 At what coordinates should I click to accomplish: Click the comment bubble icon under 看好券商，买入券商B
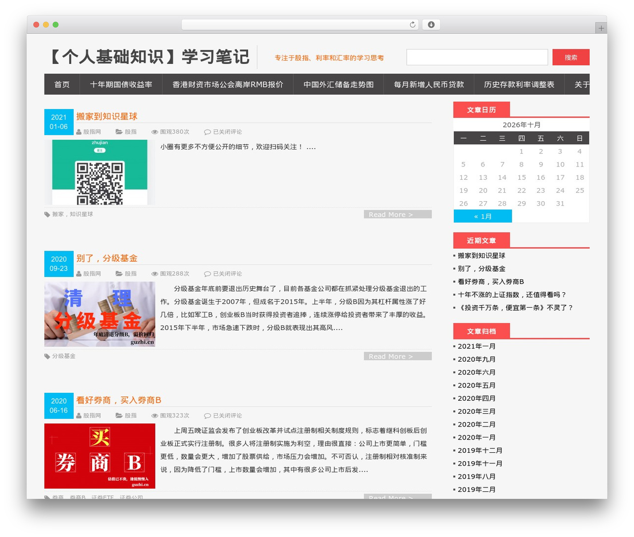tap(208, 416)
